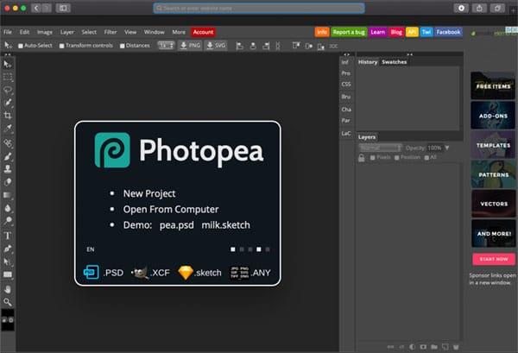Expand the Bru side panel
The height and width of the screenshot is (353, 518).
pyautogui.click(x=346, y=97)
